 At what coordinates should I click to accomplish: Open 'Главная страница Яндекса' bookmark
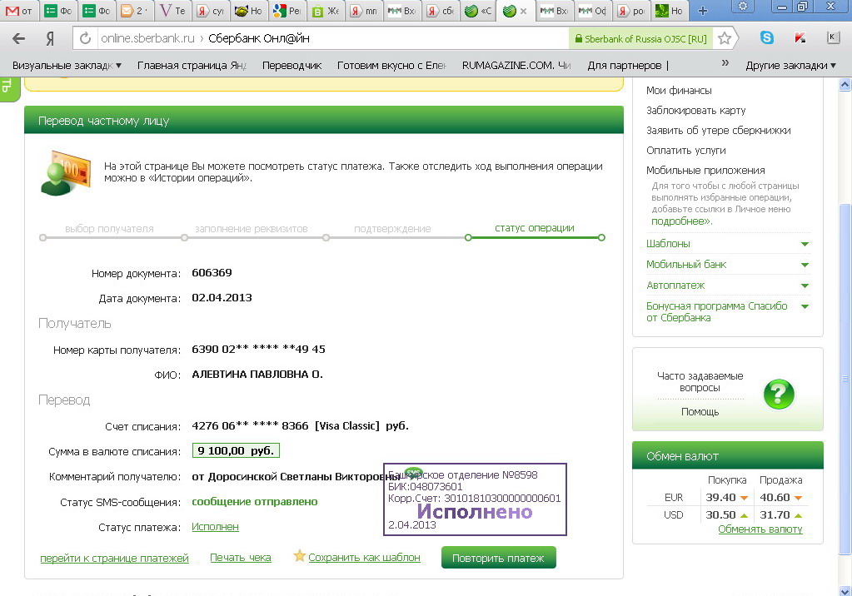(192, 66)
